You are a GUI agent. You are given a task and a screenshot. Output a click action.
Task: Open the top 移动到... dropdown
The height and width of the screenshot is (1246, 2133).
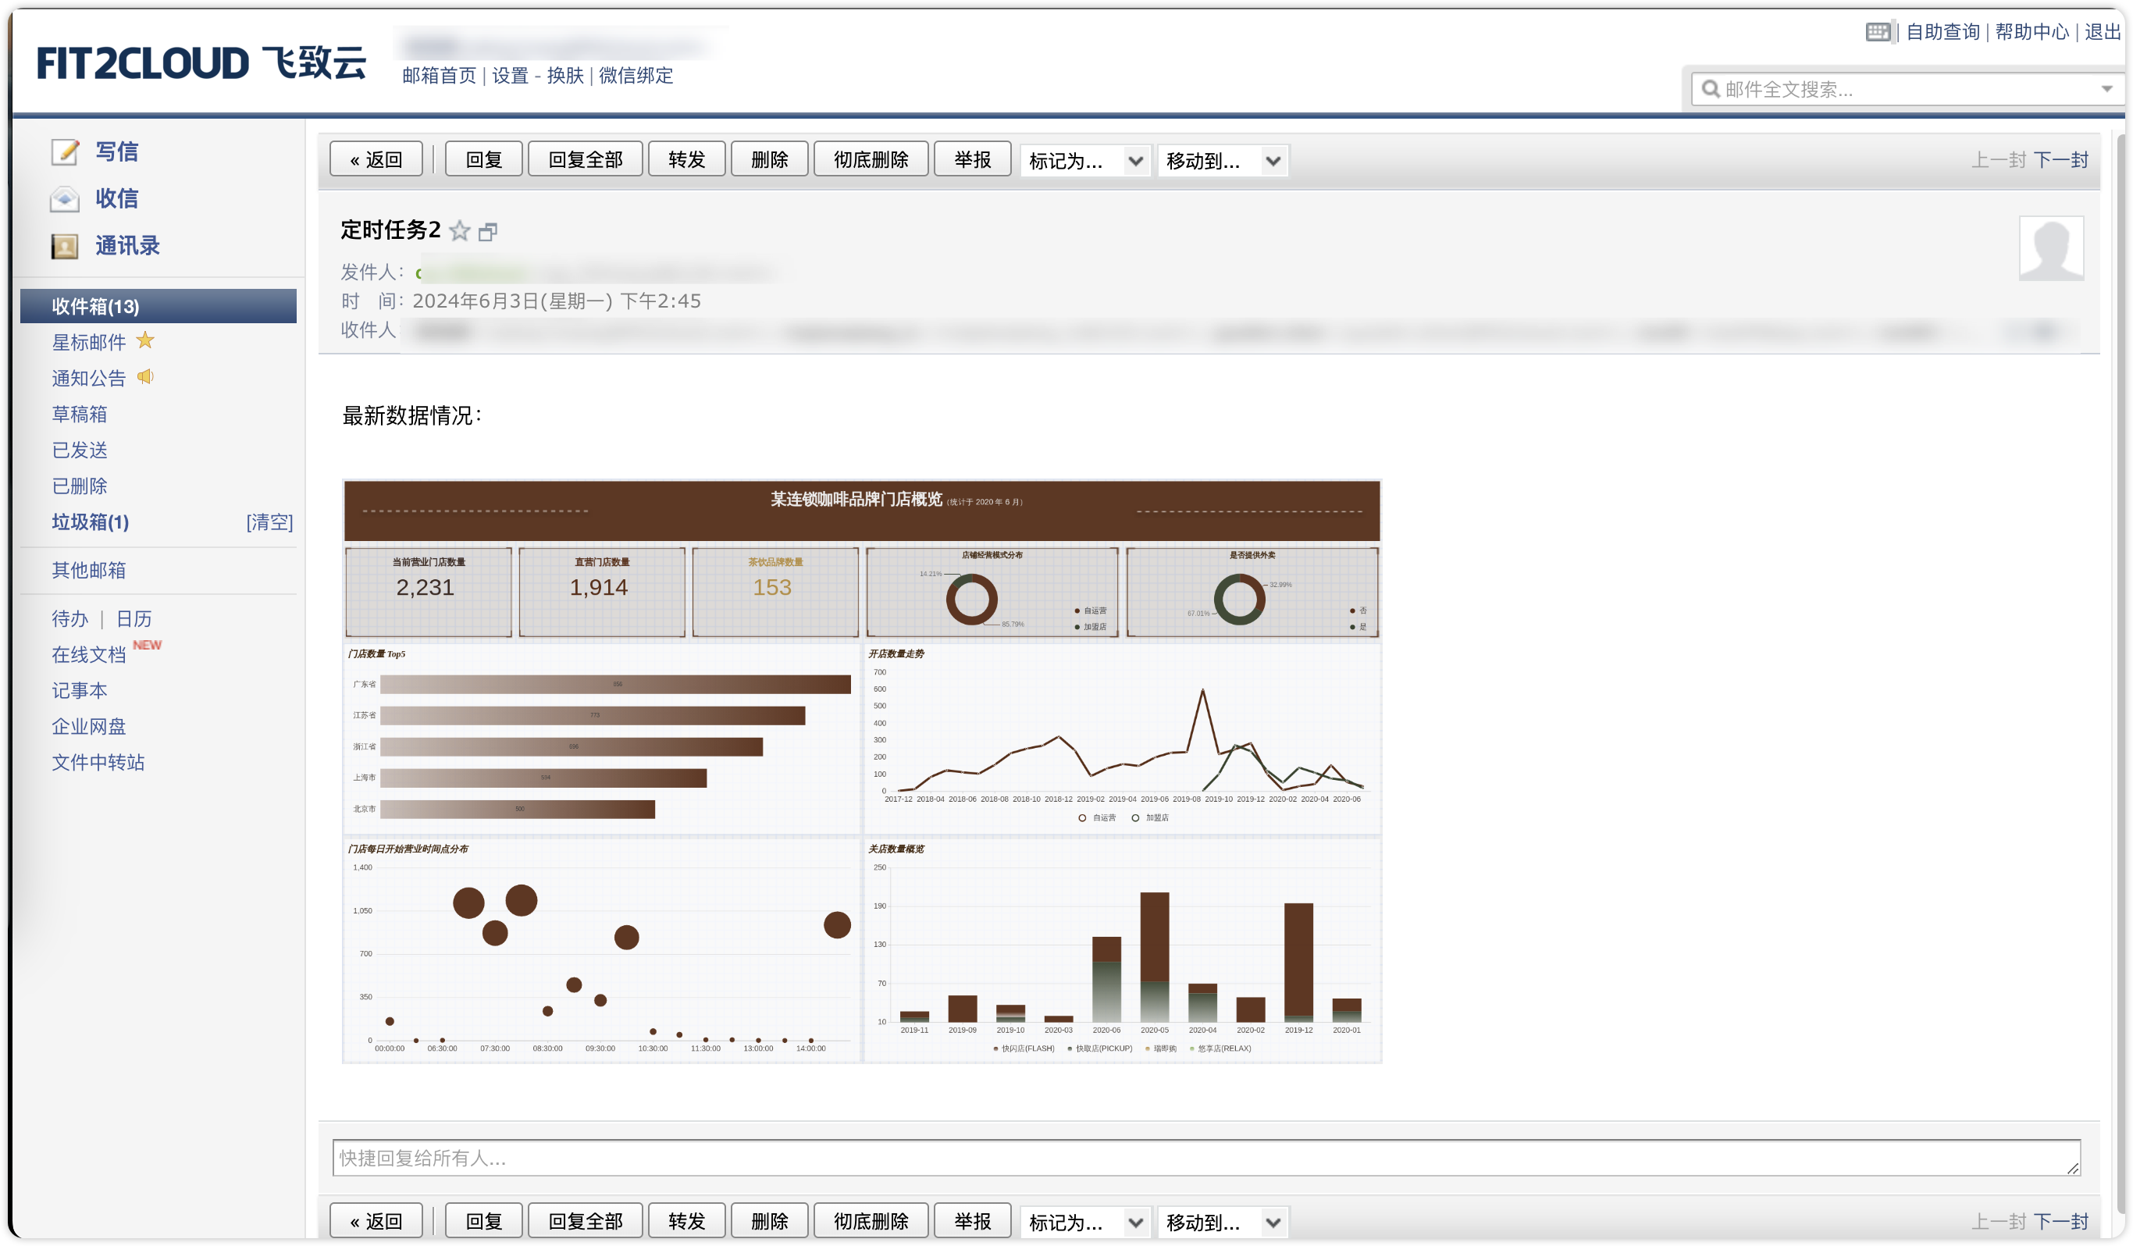pos(1222,161)
